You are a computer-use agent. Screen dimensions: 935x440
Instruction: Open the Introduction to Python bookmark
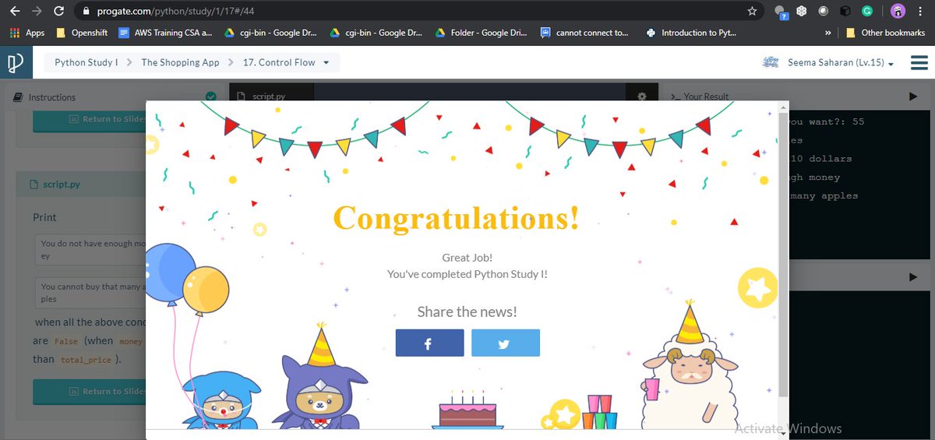point(690,33)
